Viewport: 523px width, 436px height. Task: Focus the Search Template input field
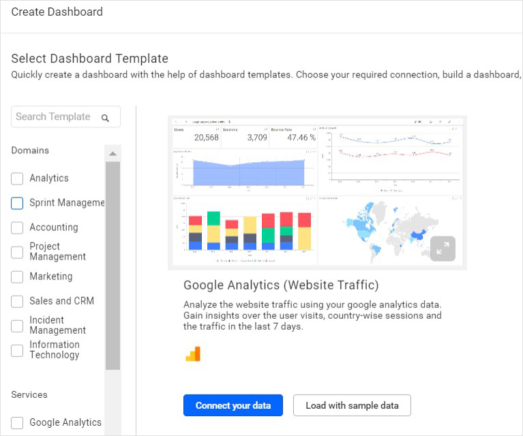[65, 116]
